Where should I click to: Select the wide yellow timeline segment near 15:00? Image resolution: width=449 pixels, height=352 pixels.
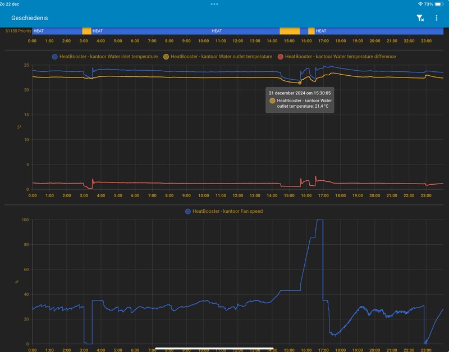click(290, 31)
